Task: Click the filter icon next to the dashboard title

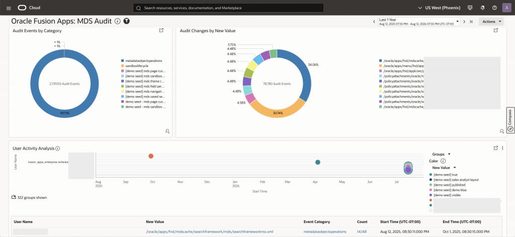Action: (127, 21)
